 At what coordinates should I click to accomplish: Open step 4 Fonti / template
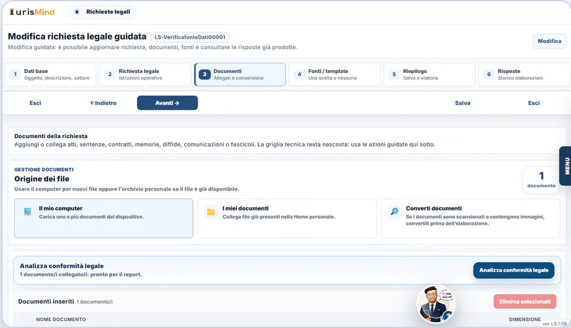(x=335, y=75)
